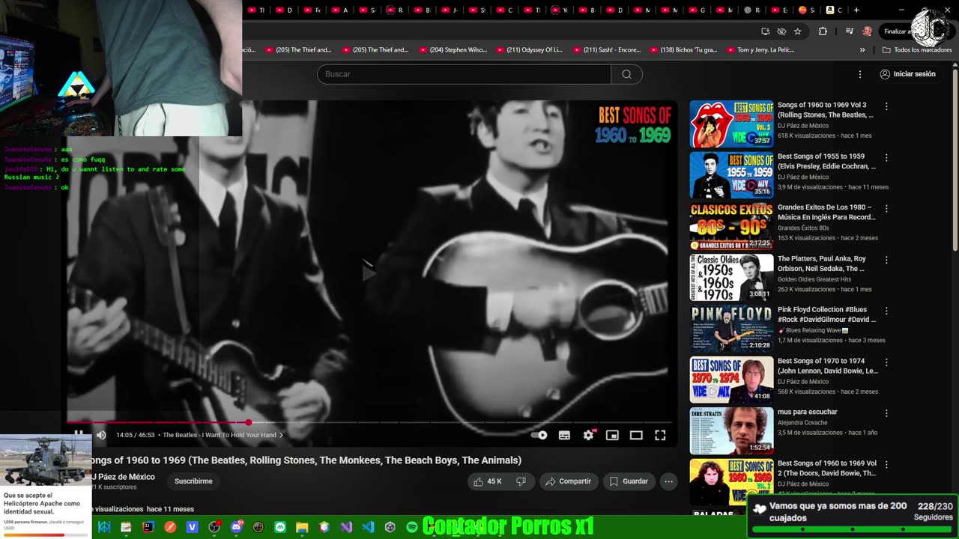The width and height of the screenshot is (959, 539).
Task: Open a new browser tab
Action: point(856,10)
